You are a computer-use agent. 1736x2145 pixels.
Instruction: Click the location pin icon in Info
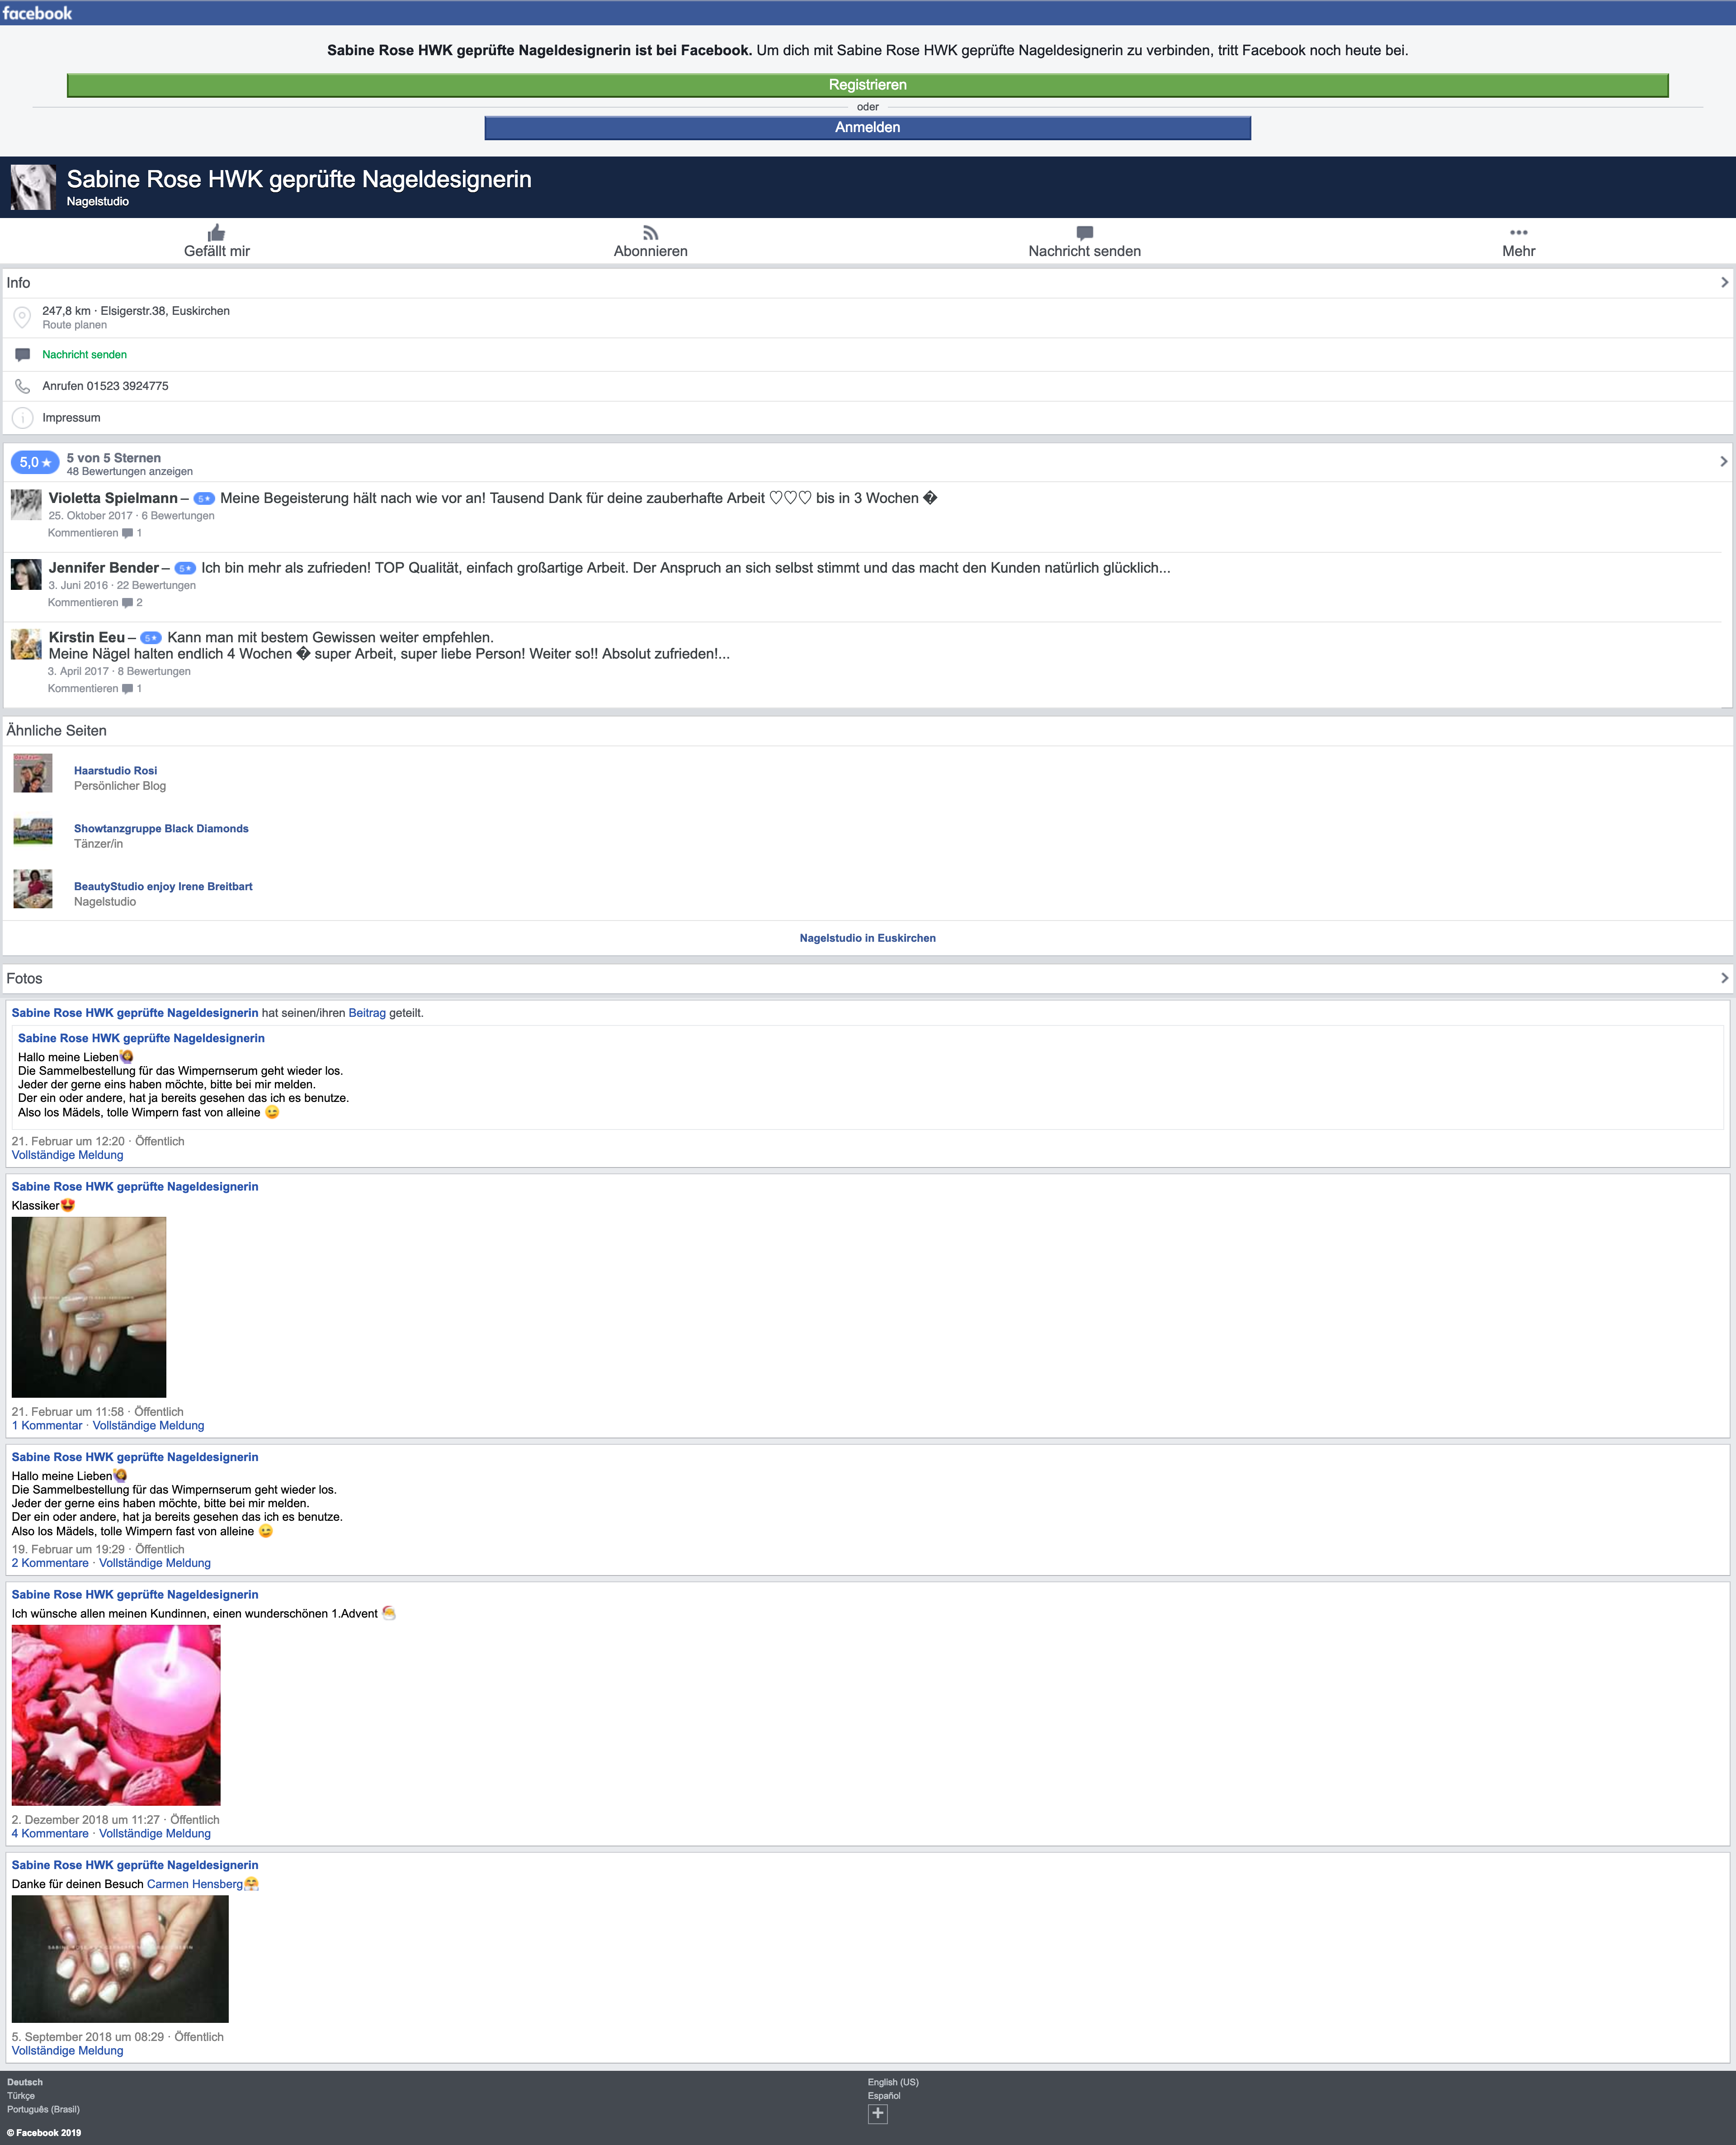22,317
